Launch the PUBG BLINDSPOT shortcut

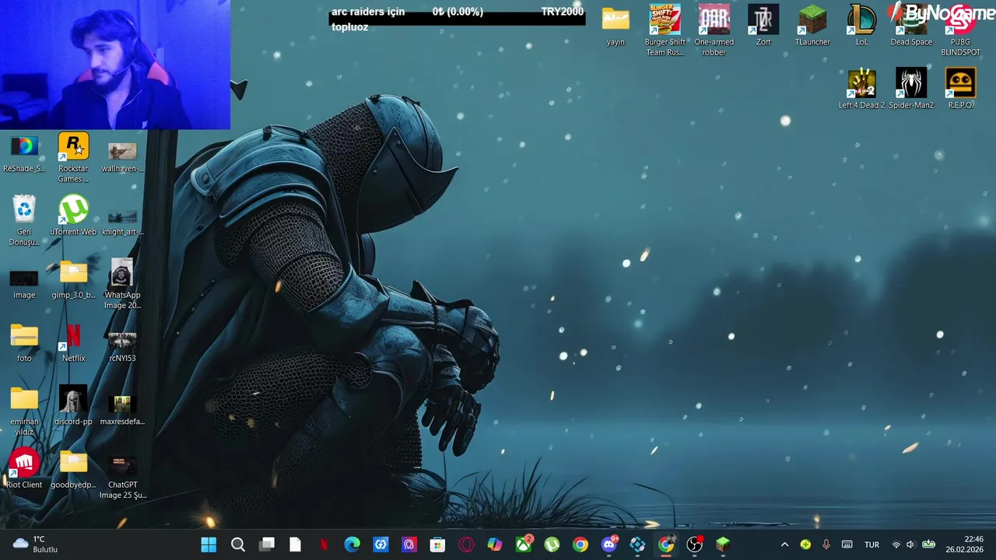pyautogui.click(x=960, y=31)
